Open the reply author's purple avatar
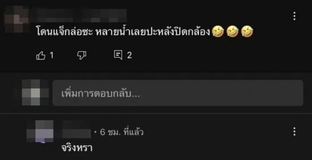Screen dimensions: 312x160 [x=40, y=131]
